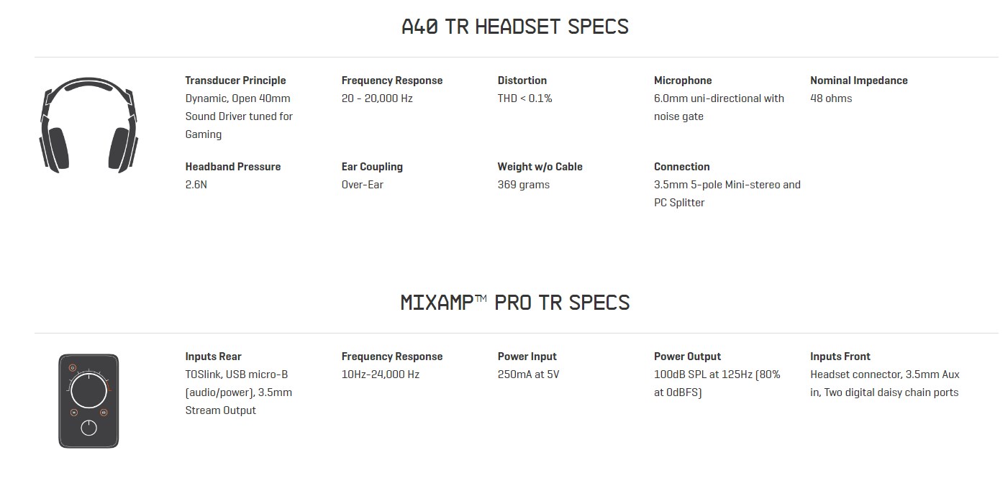1008x501 pixels.
Task: Click the headset Frequency Response label
Action: pos(391,81)
